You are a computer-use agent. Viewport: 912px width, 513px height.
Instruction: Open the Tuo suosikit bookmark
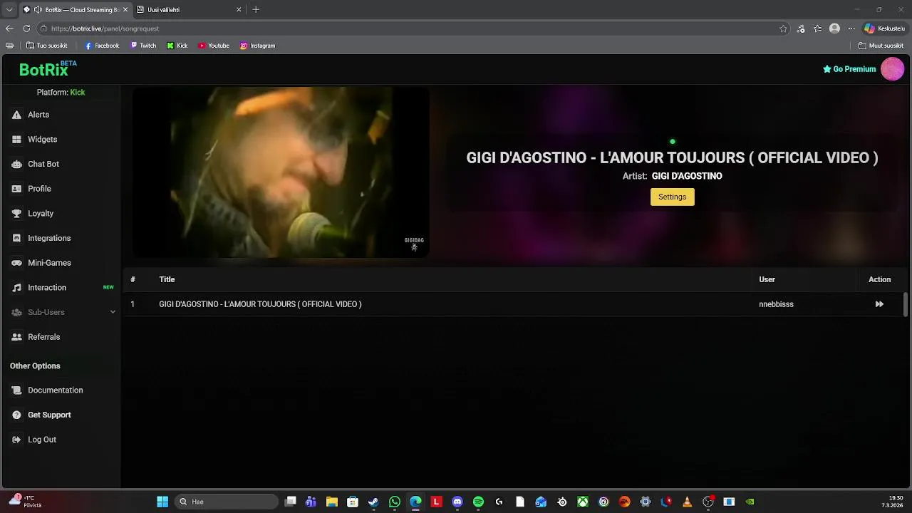(x=47, y=46)
